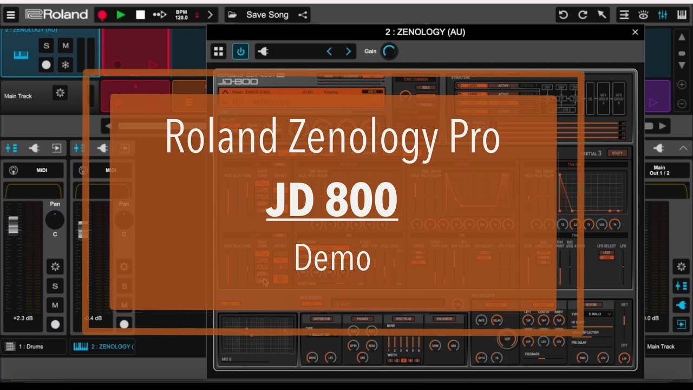Screen dimensions: 693x390
Task: Click the piano icon on ZENOLOGY track
Action: 21,56
